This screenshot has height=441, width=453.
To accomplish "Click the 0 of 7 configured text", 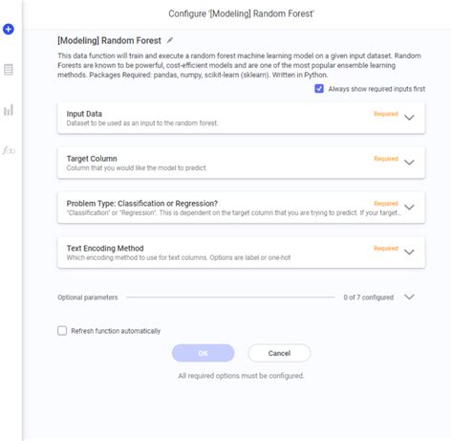I will [368, 298].
